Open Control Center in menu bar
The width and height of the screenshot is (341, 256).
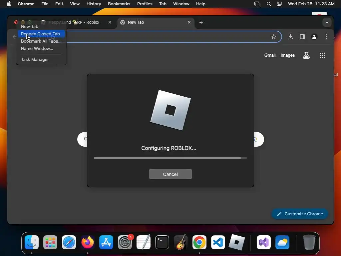pyautogui.click(x=280, y=4)
